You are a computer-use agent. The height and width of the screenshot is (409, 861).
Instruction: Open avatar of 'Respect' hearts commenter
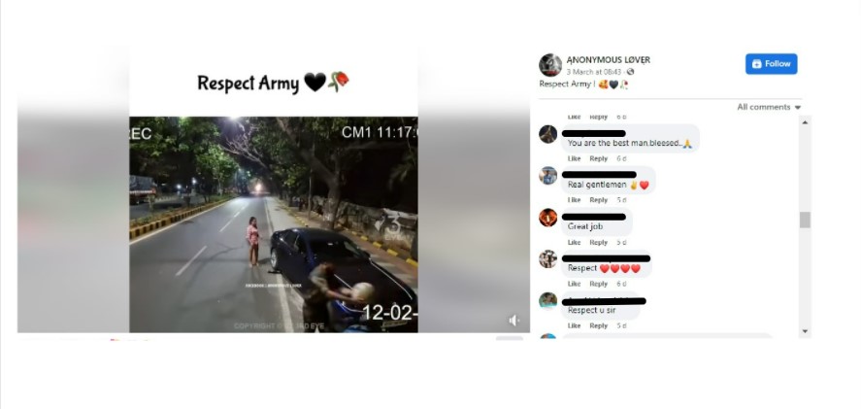548,259
